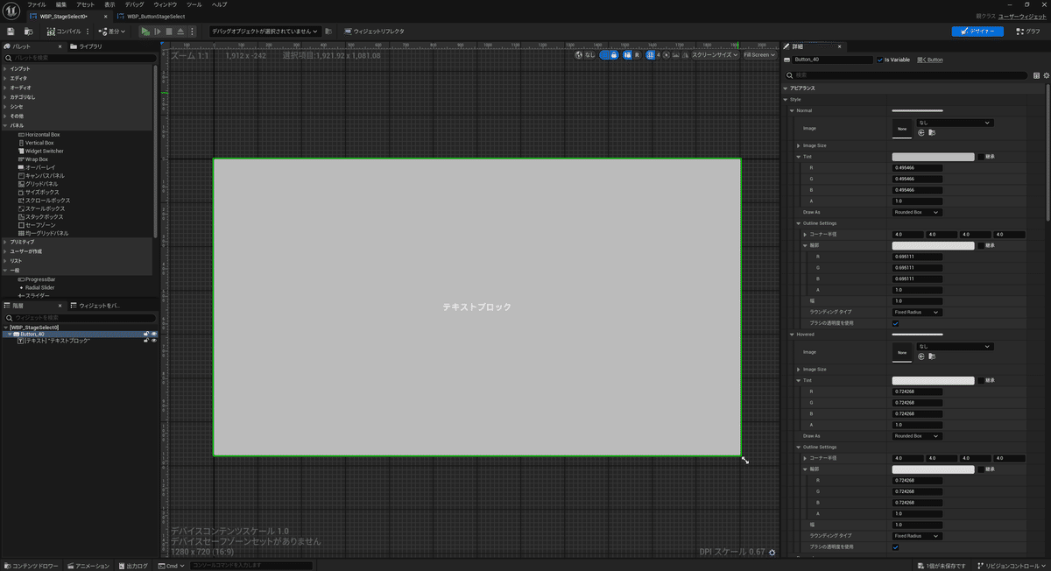Screen dimensions: 1051x571
Task: Switch to the グラフ (Graph) mode button
Action: tap(1027, 32)
